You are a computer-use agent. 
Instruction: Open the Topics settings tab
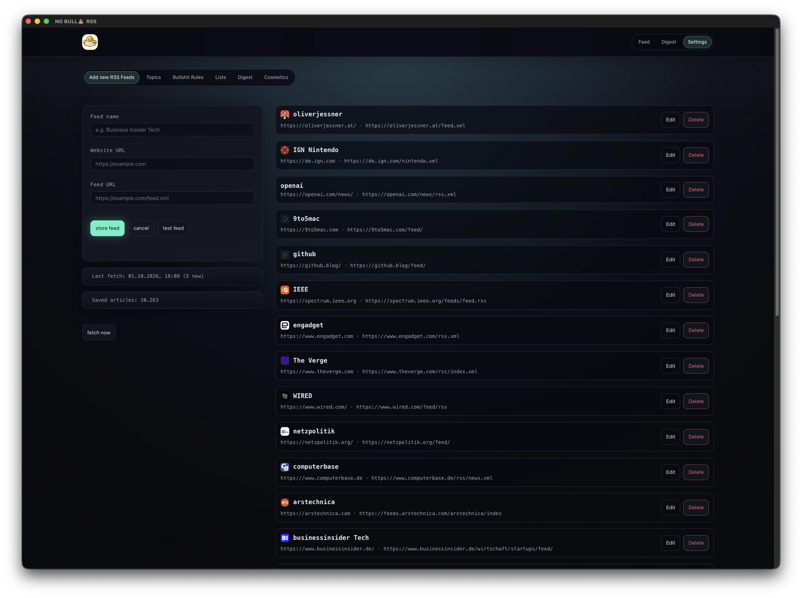click(153, 77)
